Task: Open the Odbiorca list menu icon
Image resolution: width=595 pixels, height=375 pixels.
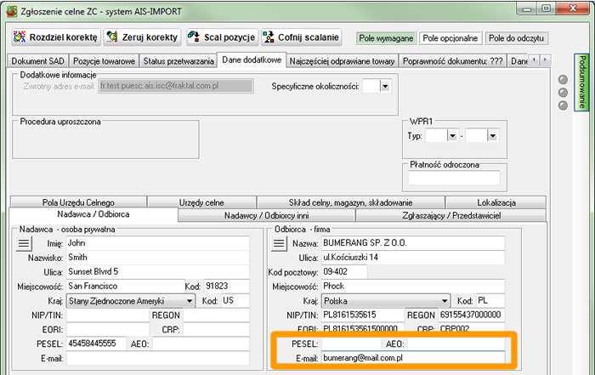Action: tap(279, 243)
